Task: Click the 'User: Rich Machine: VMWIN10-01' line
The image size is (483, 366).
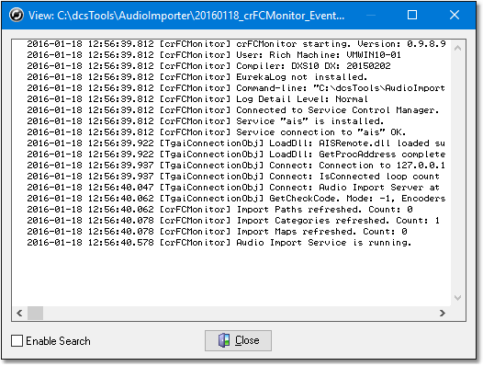Action: click(214, 55)
